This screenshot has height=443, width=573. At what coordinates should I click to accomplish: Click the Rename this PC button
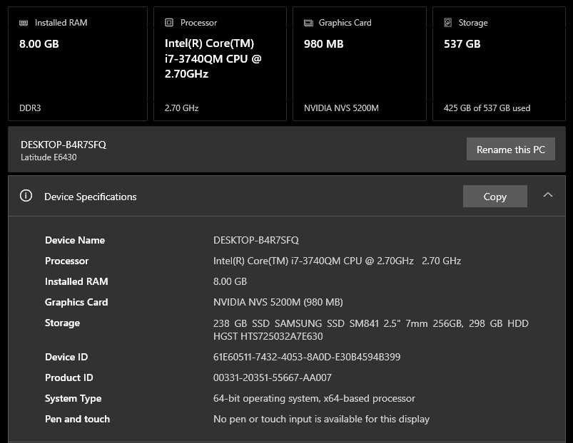pyautogui.click(x=510, y=149)
